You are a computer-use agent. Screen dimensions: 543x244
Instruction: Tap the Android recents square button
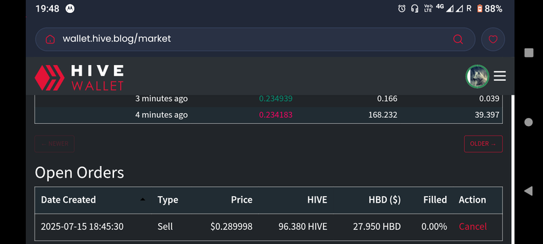click(529, 53)
